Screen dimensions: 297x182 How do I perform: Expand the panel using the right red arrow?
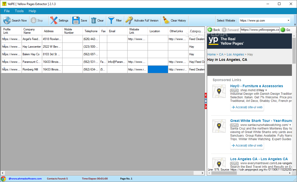click(x=206, y=106)
